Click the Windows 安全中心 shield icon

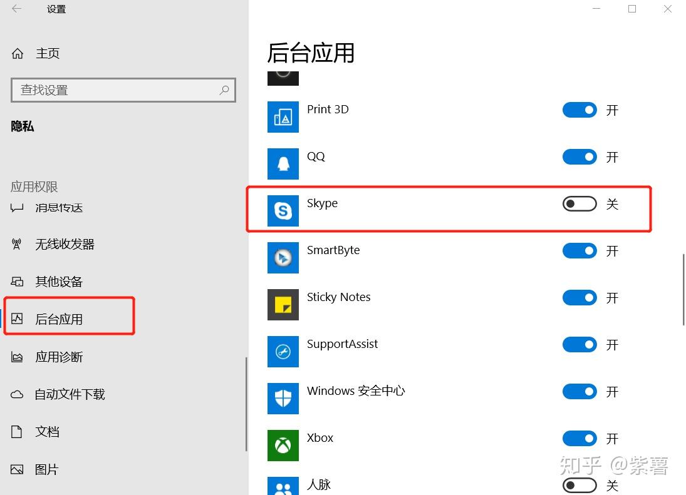(283, 399)
